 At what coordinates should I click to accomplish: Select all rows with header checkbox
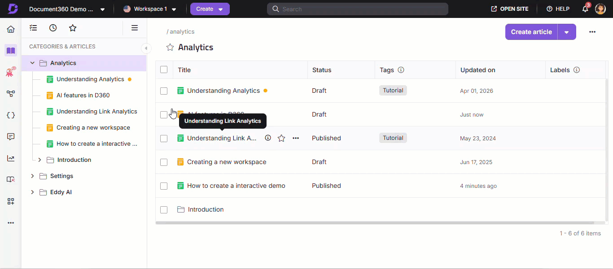point(164,69)
